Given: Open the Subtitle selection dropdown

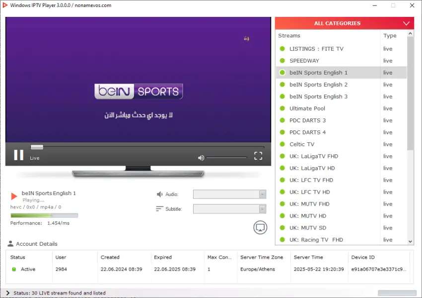Looking at the screenshot, I should pos(229,209).
